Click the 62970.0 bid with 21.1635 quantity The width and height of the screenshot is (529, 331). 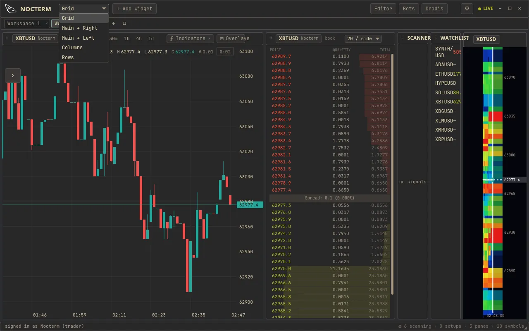(330, 269)
